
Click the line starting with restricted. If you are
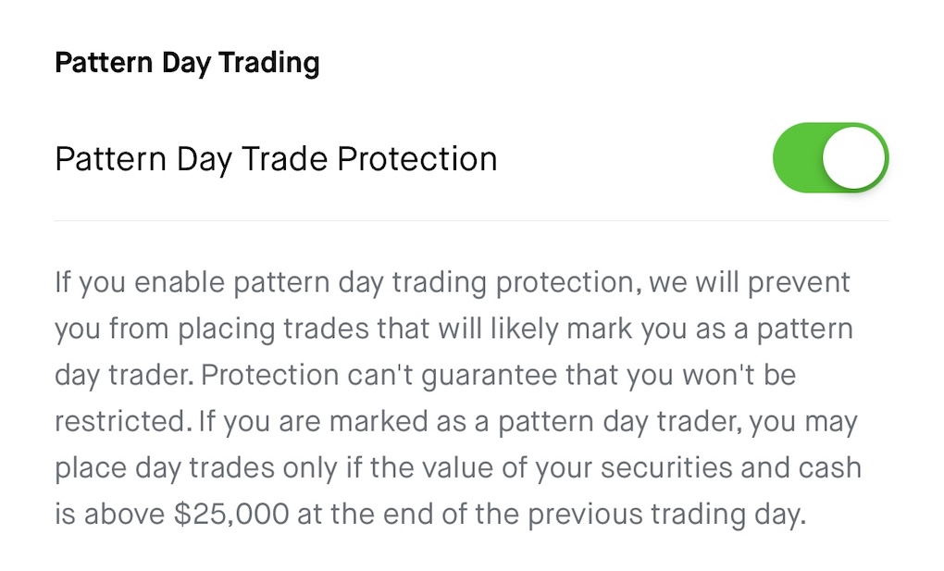[x=455, y=422]
